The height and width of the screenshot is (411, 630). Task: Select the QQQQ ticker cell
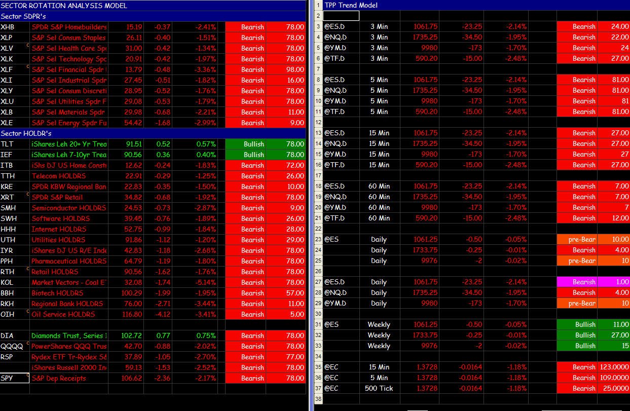pos(15,346)
